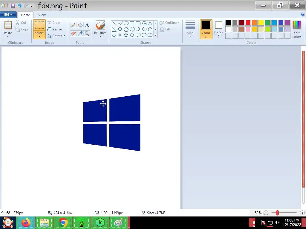306x229 pixels.
Task: Pick the Rounded rectangle shape
Action: pos(138,23)
